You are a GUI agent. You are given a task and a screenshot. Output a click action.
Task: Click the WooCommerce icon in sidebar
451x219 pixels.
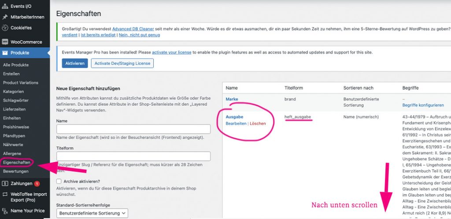point(5,42)
